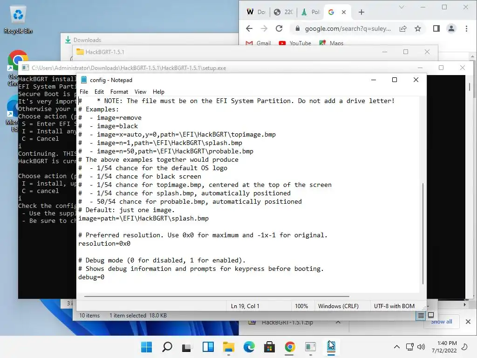The height and width of the screenshot is (358, 477).
Task: Switch Explorer to large icons view
Action: [431, 316]
